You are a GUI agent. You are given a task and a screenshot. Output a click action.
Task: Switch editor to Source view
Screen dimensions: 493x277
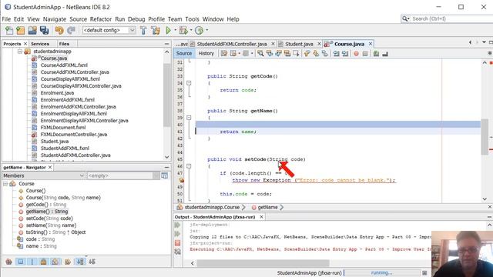184,53
